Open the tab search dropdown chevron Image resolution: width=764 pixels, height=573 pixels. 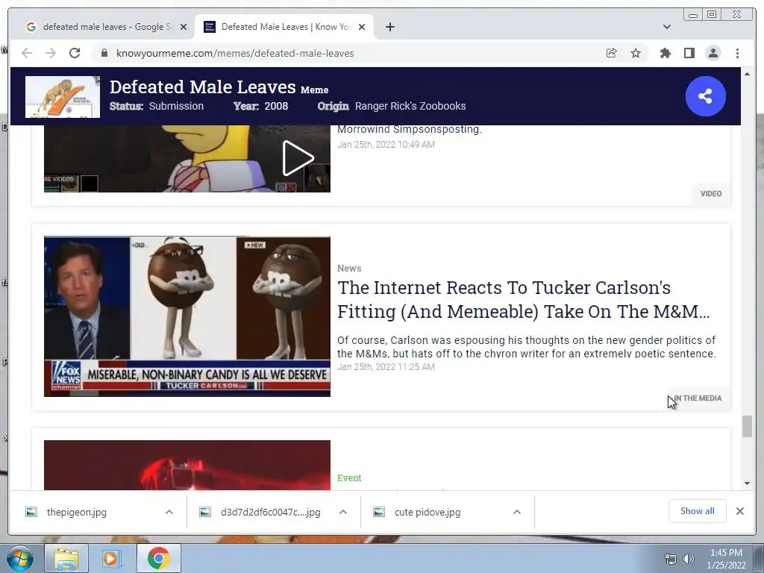667,27
